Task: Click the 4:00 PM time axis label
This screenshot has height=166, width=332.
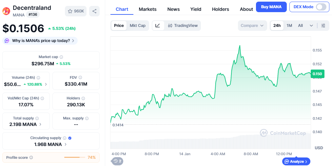Action: [119, 154]
